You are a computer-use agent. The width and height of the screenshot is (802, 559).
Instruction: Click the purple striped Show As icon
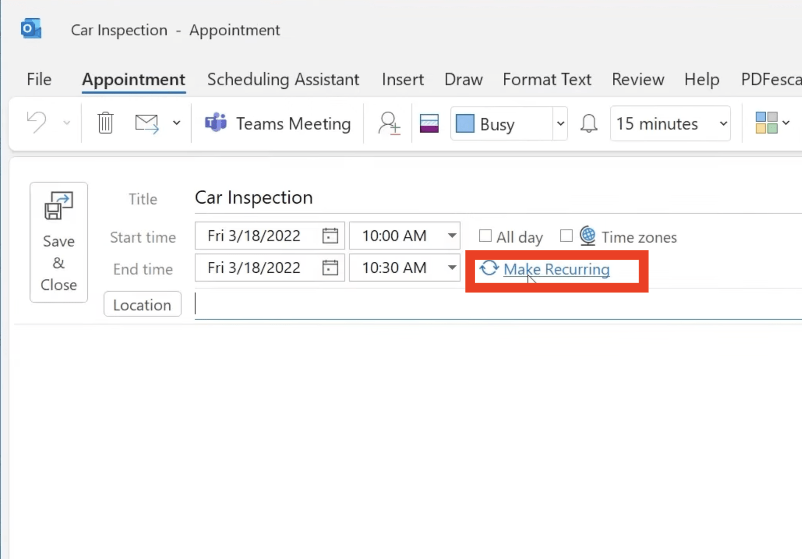click(x=429, y=124)
